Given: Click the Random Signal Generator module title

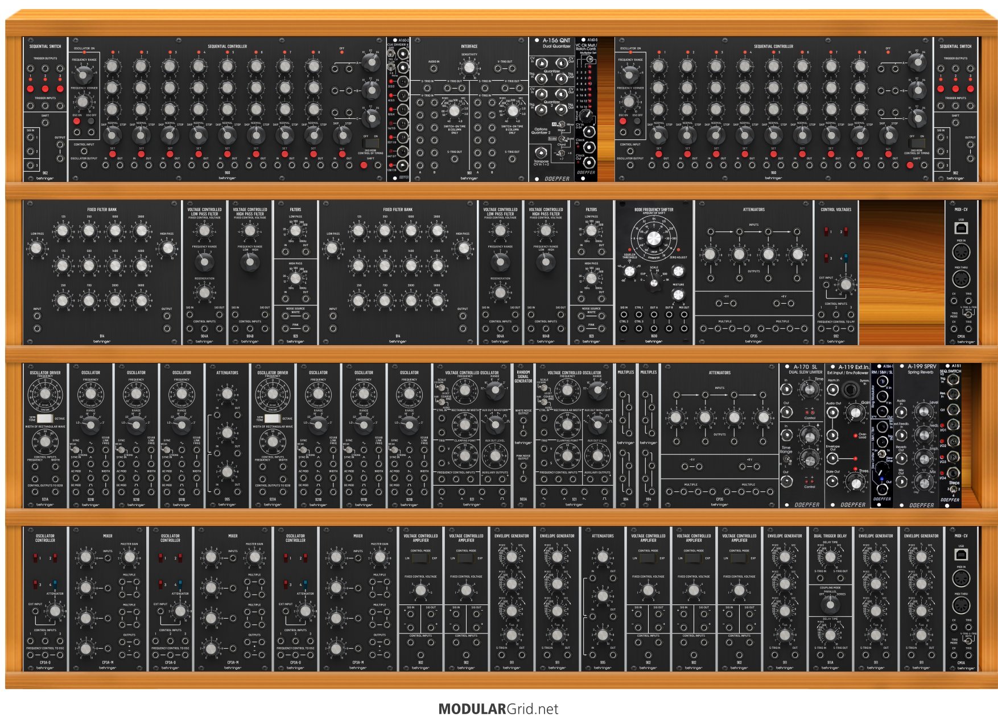Looking at the screenshot, I should coord(523,376).
